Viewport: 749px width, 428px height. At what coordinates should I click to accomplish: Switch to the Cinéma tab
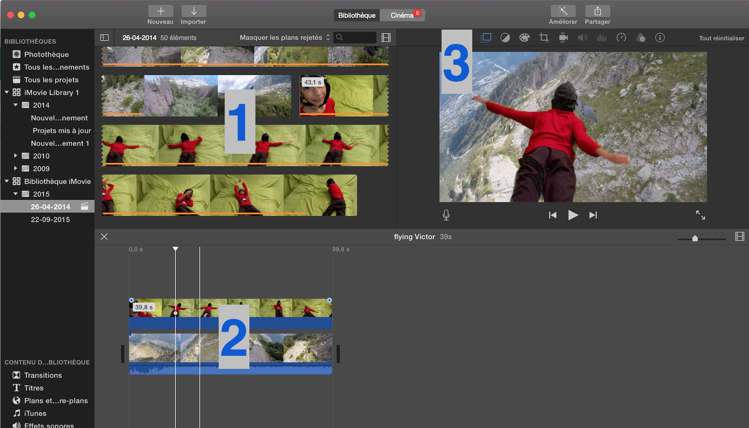(402, 15)
